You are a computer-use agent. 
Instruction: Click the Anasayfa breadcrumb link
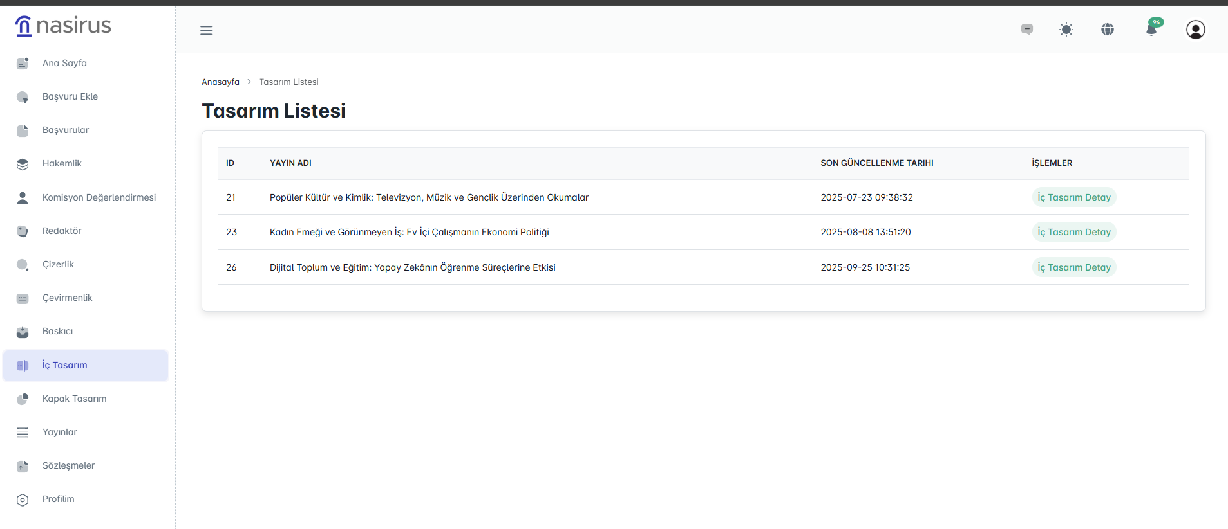click(220, 82)
